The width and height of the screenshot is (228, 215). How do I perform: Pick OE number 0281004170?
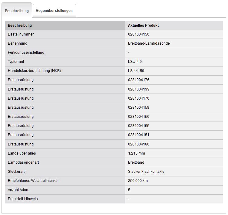138,98
